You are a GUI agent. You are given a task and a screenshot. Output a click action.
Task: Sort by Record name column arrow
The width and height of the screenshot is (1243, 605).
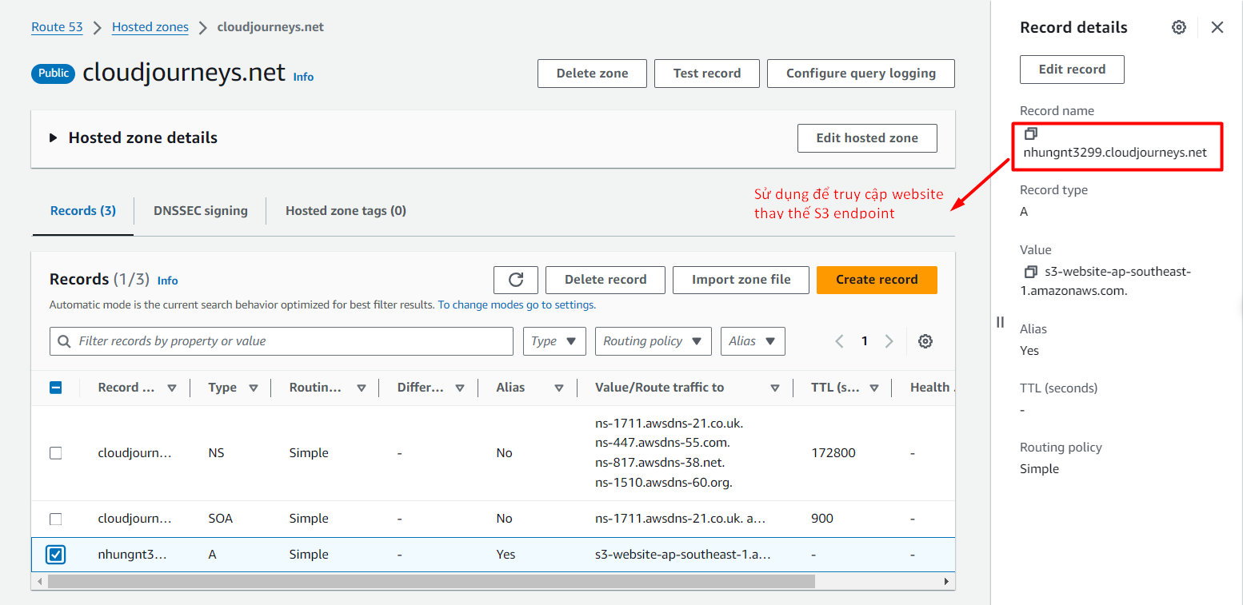(x=172, y=388)
